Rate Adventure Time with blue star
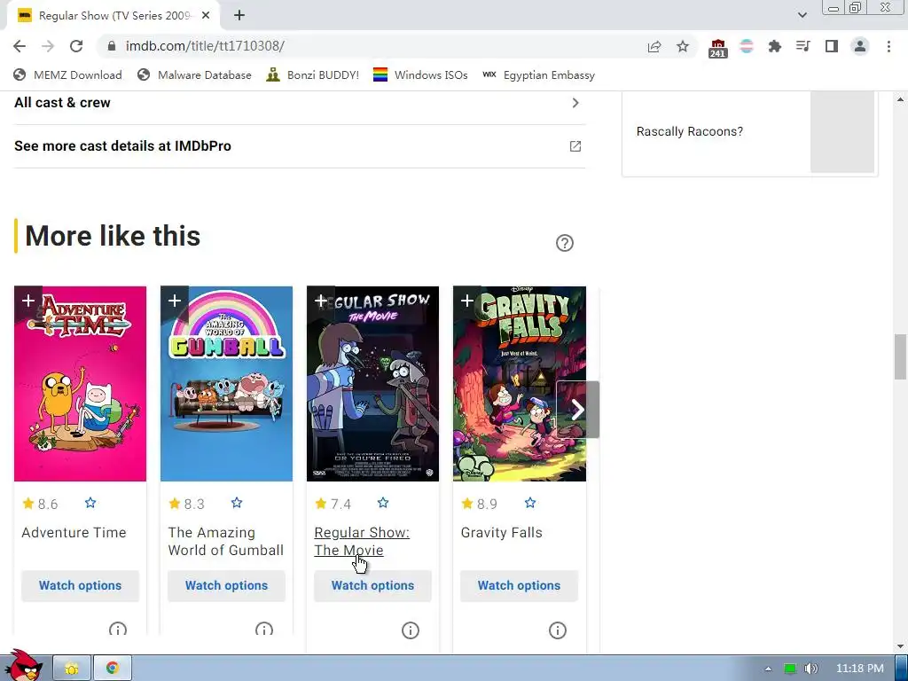908x681 pixels. point(90,503)
